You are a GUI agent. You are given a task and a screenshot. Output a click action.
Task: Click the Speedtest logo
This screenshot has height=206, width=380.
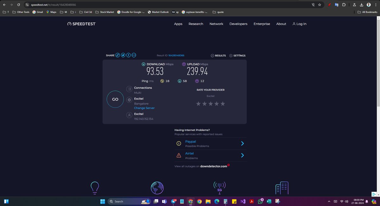coord(81,24)
